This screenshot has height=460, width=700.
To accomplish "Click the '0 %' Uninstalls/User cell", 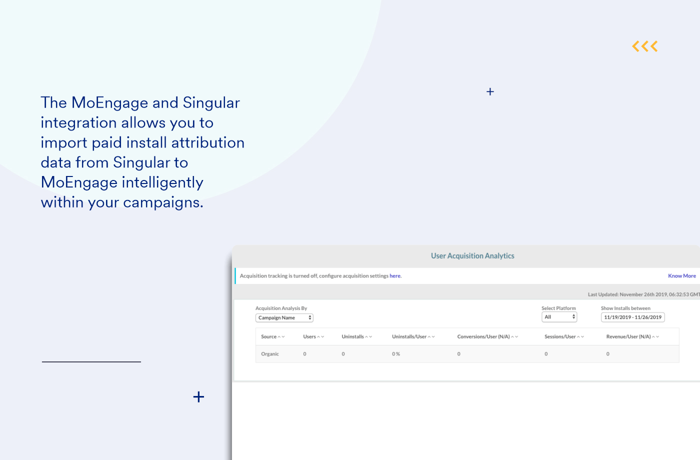I will (396, 354).
